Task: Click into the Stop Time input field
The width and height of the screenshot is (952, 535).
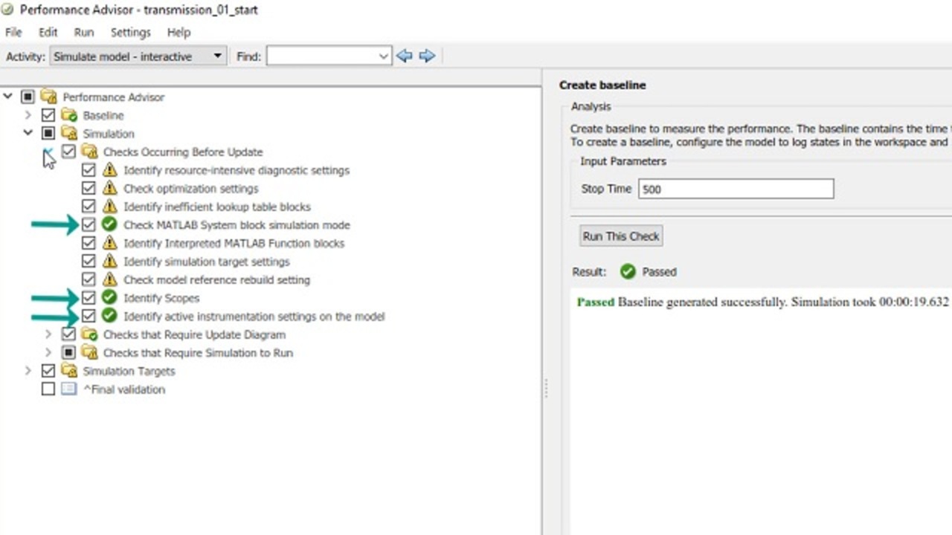Action: 735,189
